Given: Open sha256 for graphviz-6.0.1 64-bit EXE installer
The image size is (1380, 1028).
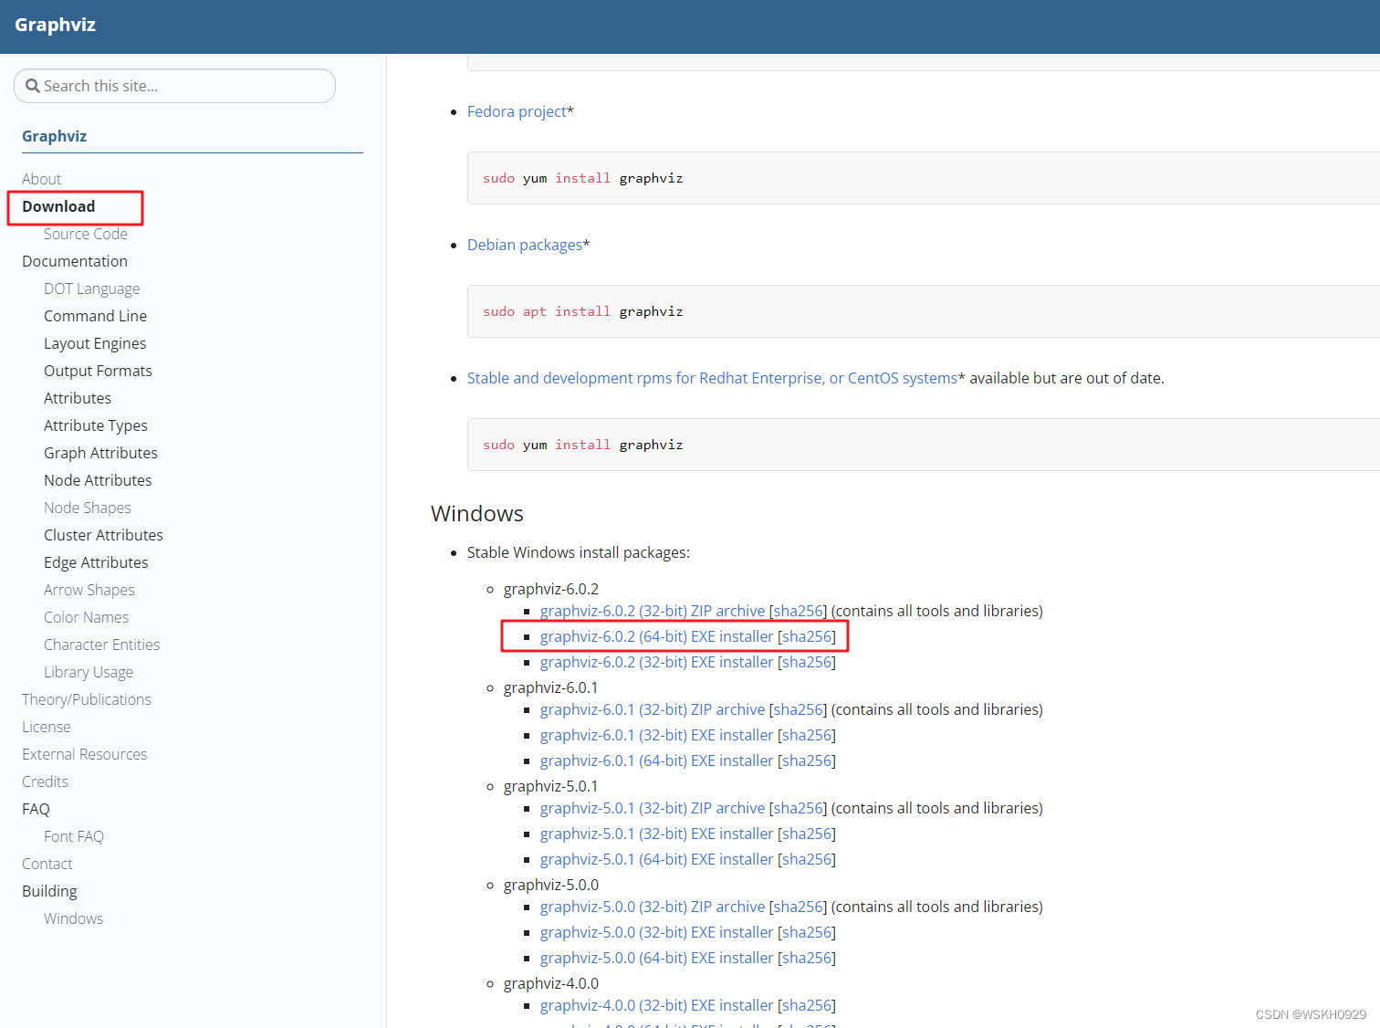Looking at the screenshot, I should click(x=807, y=761).
